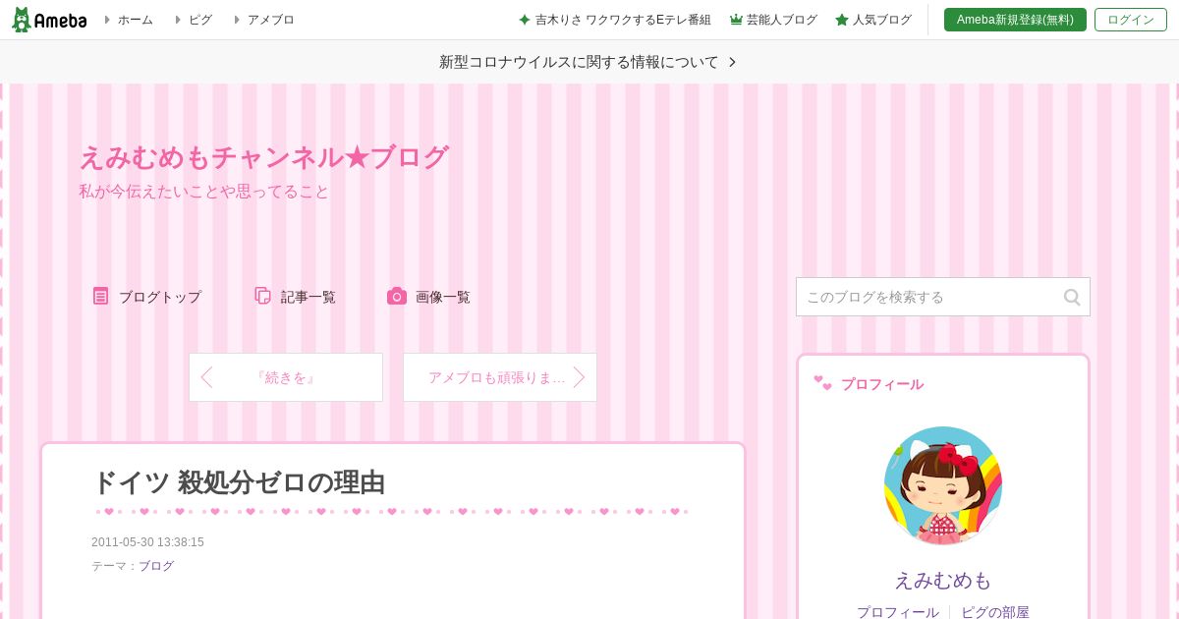Open 吉木りさ ワクワクするEテレ番組 link
1179x619 pixels.
tap(623, 20)
